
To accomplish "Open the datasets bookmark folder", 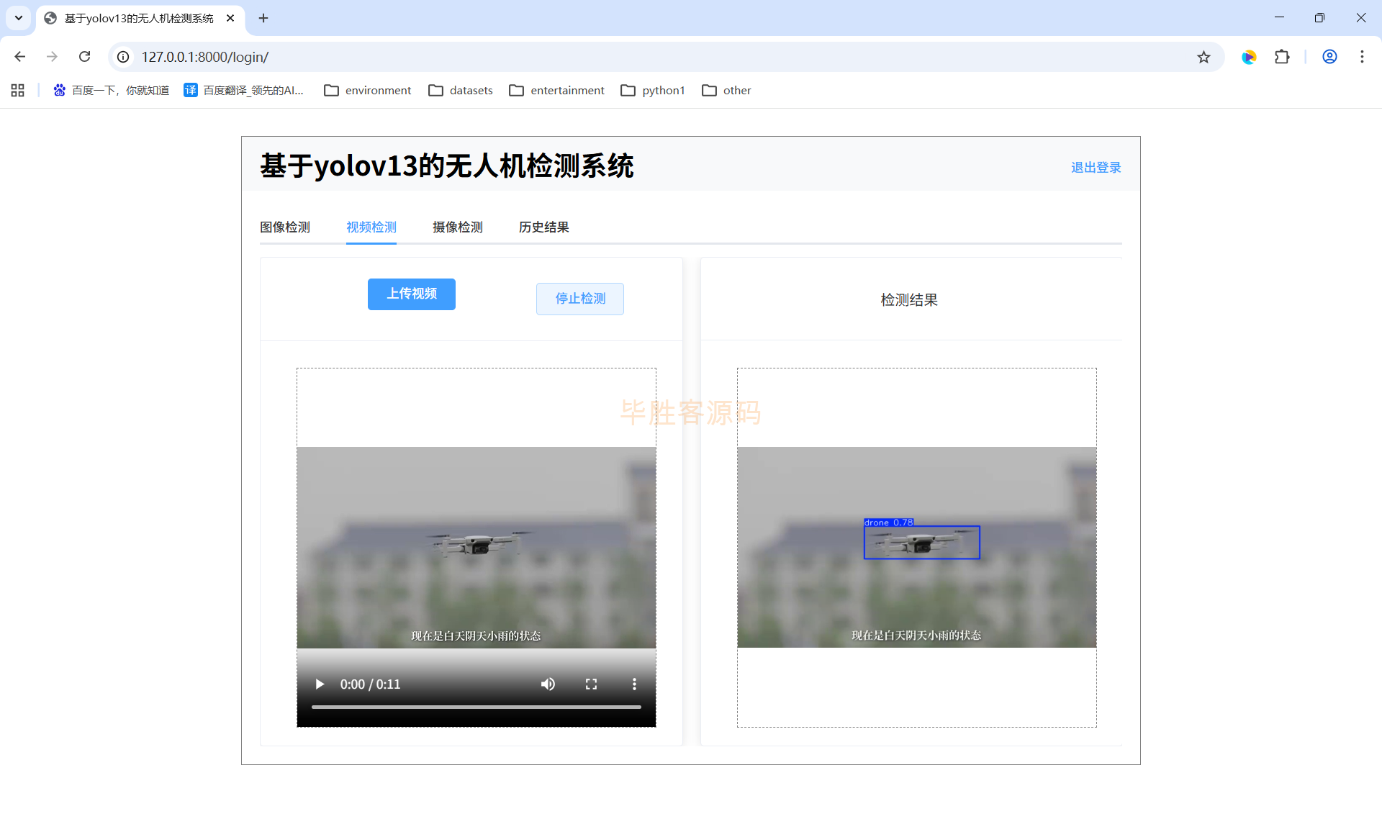I will (x=461, y=90).
